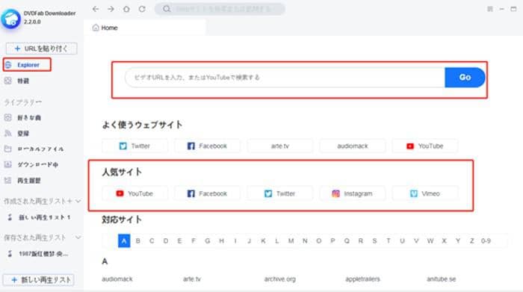Viewport: 523px width, 292px height.
Task: Open the downloading library item
Action: pyautogui.click(x=31, y=164)
